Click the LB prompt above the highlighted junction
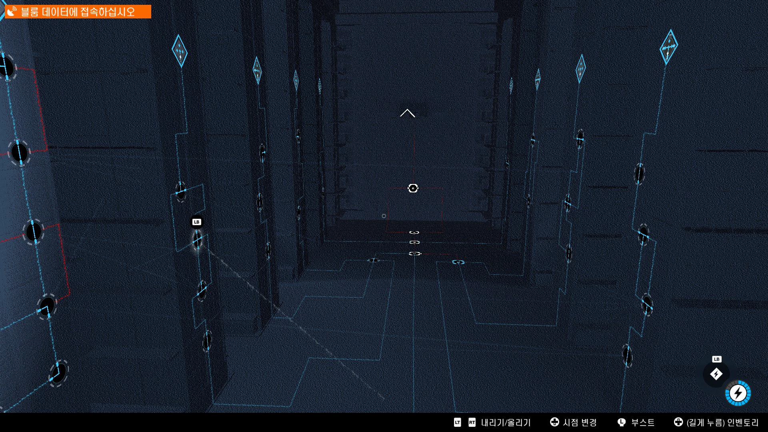Image resolution: width=768 pixels, height=432 pixels. (x=196, y=222)
